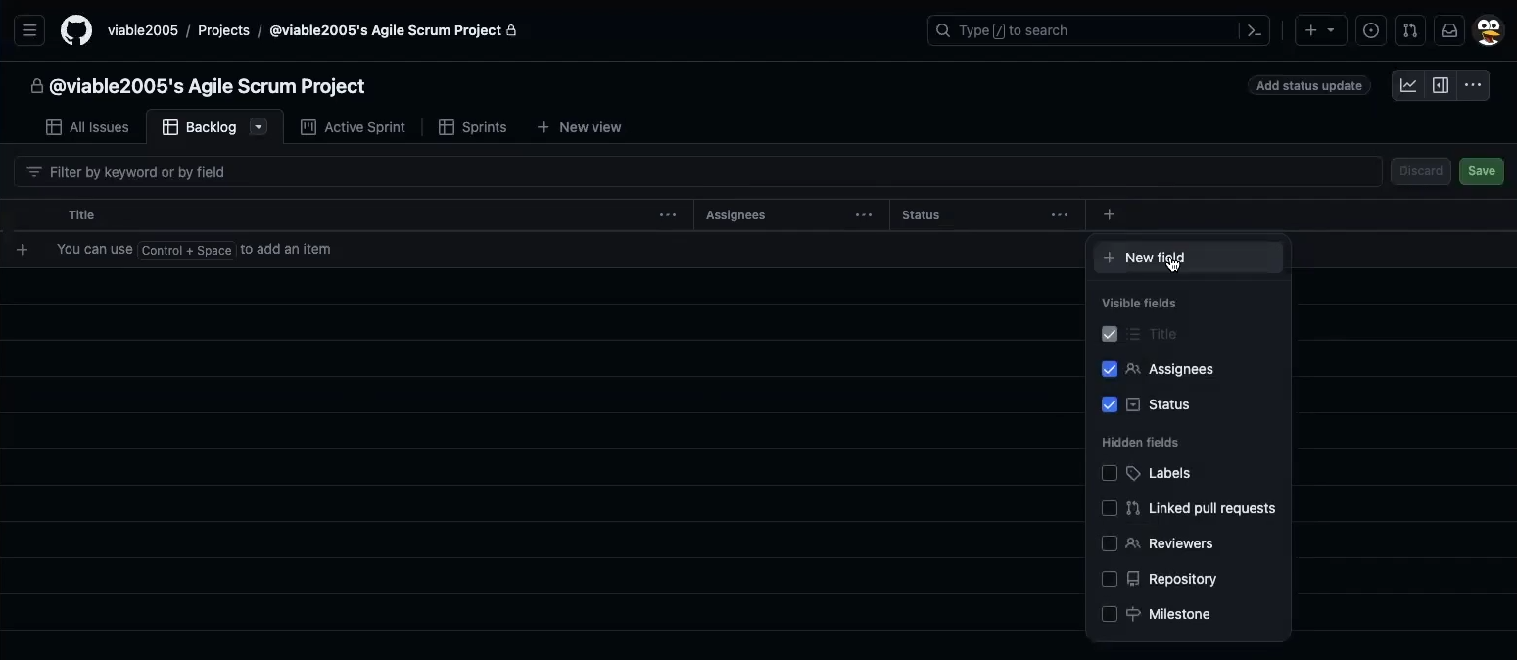Image resolution: width=1517 pixels, height=660 pixels.
Task: Uncheck the Assignees visible field
Action: click(x=1110, y=369)
